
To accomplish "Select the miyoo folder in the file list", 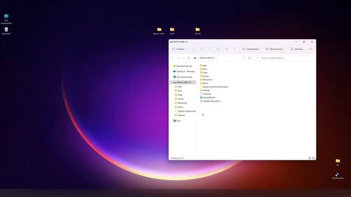I will tap(204, 76).
